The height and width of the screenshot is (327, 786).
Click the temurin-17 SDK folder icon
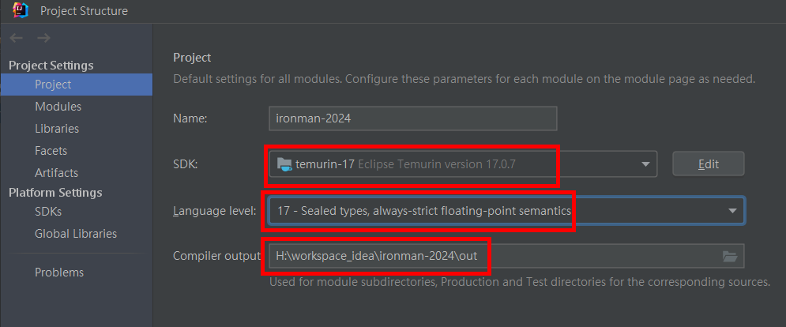(284, 164)
